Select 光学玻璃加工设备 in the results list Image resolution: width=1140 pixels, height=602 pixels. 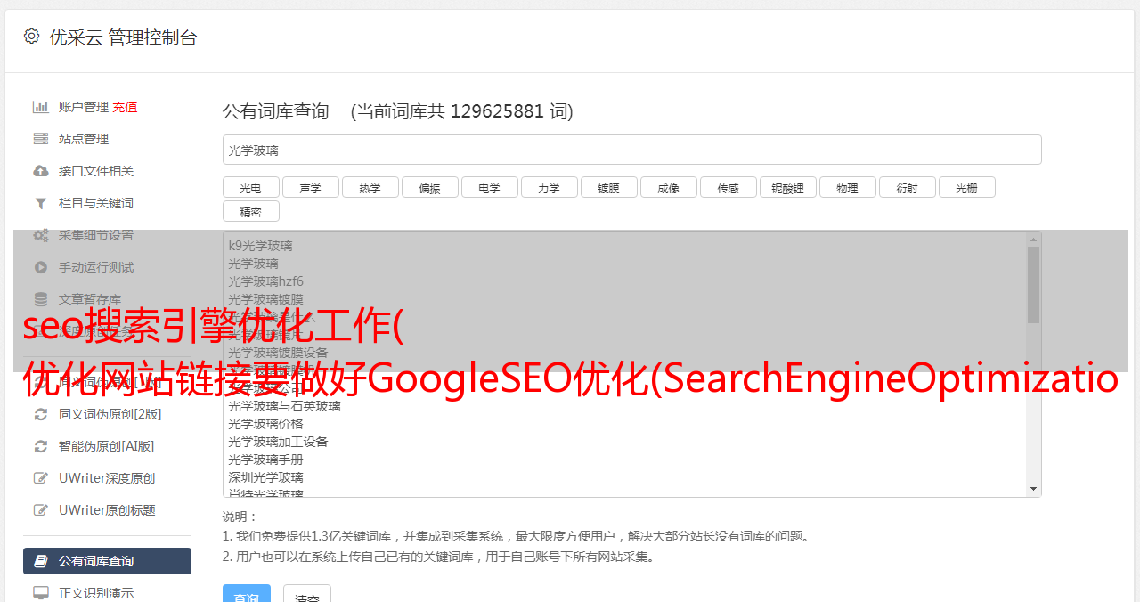[x=278, y=442]
